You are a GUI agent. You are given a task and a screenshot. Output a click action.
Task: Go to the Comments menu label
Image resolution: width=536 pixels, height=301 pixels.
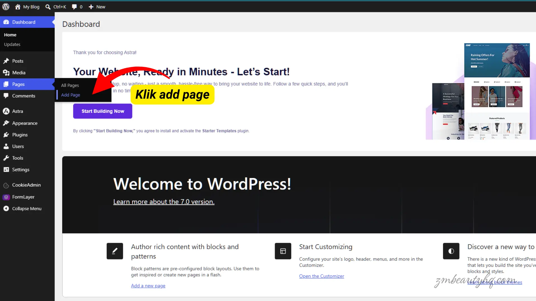coord(24,96)
